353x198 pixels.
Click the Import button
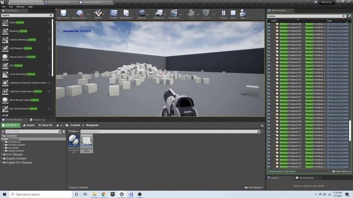point(29,125)
